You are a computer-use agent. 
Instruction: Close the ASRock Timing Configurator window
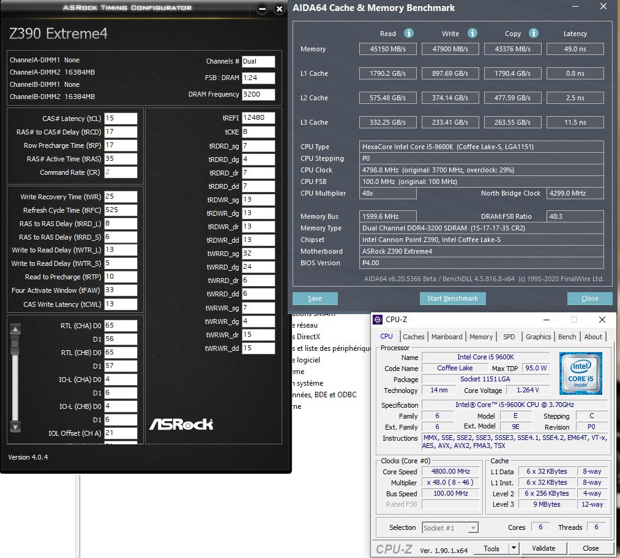(x=279, y=9)
